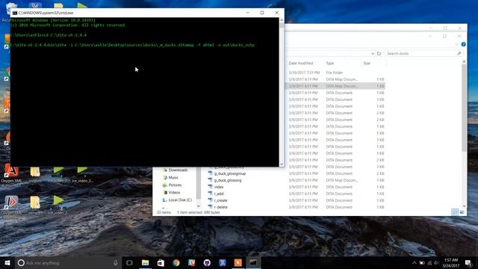
Task: Open the Action Center notifications icon
Action: tap(468, 262)
